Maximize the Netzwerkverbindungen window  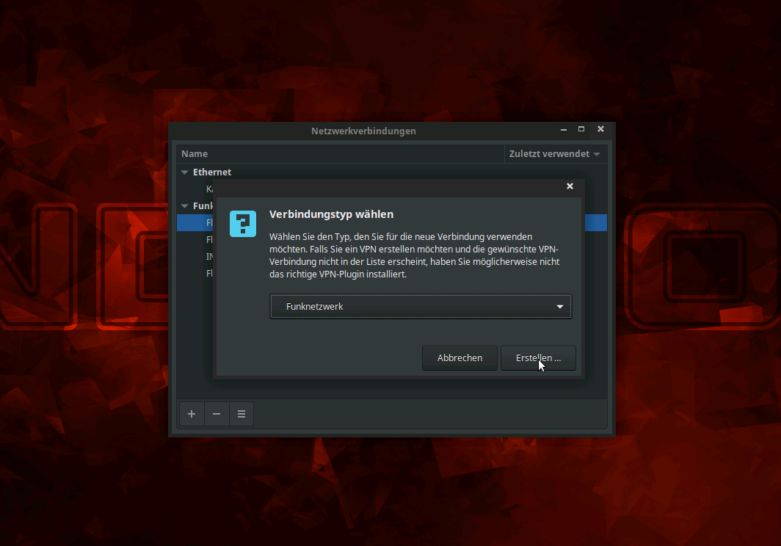click(581, 129)
